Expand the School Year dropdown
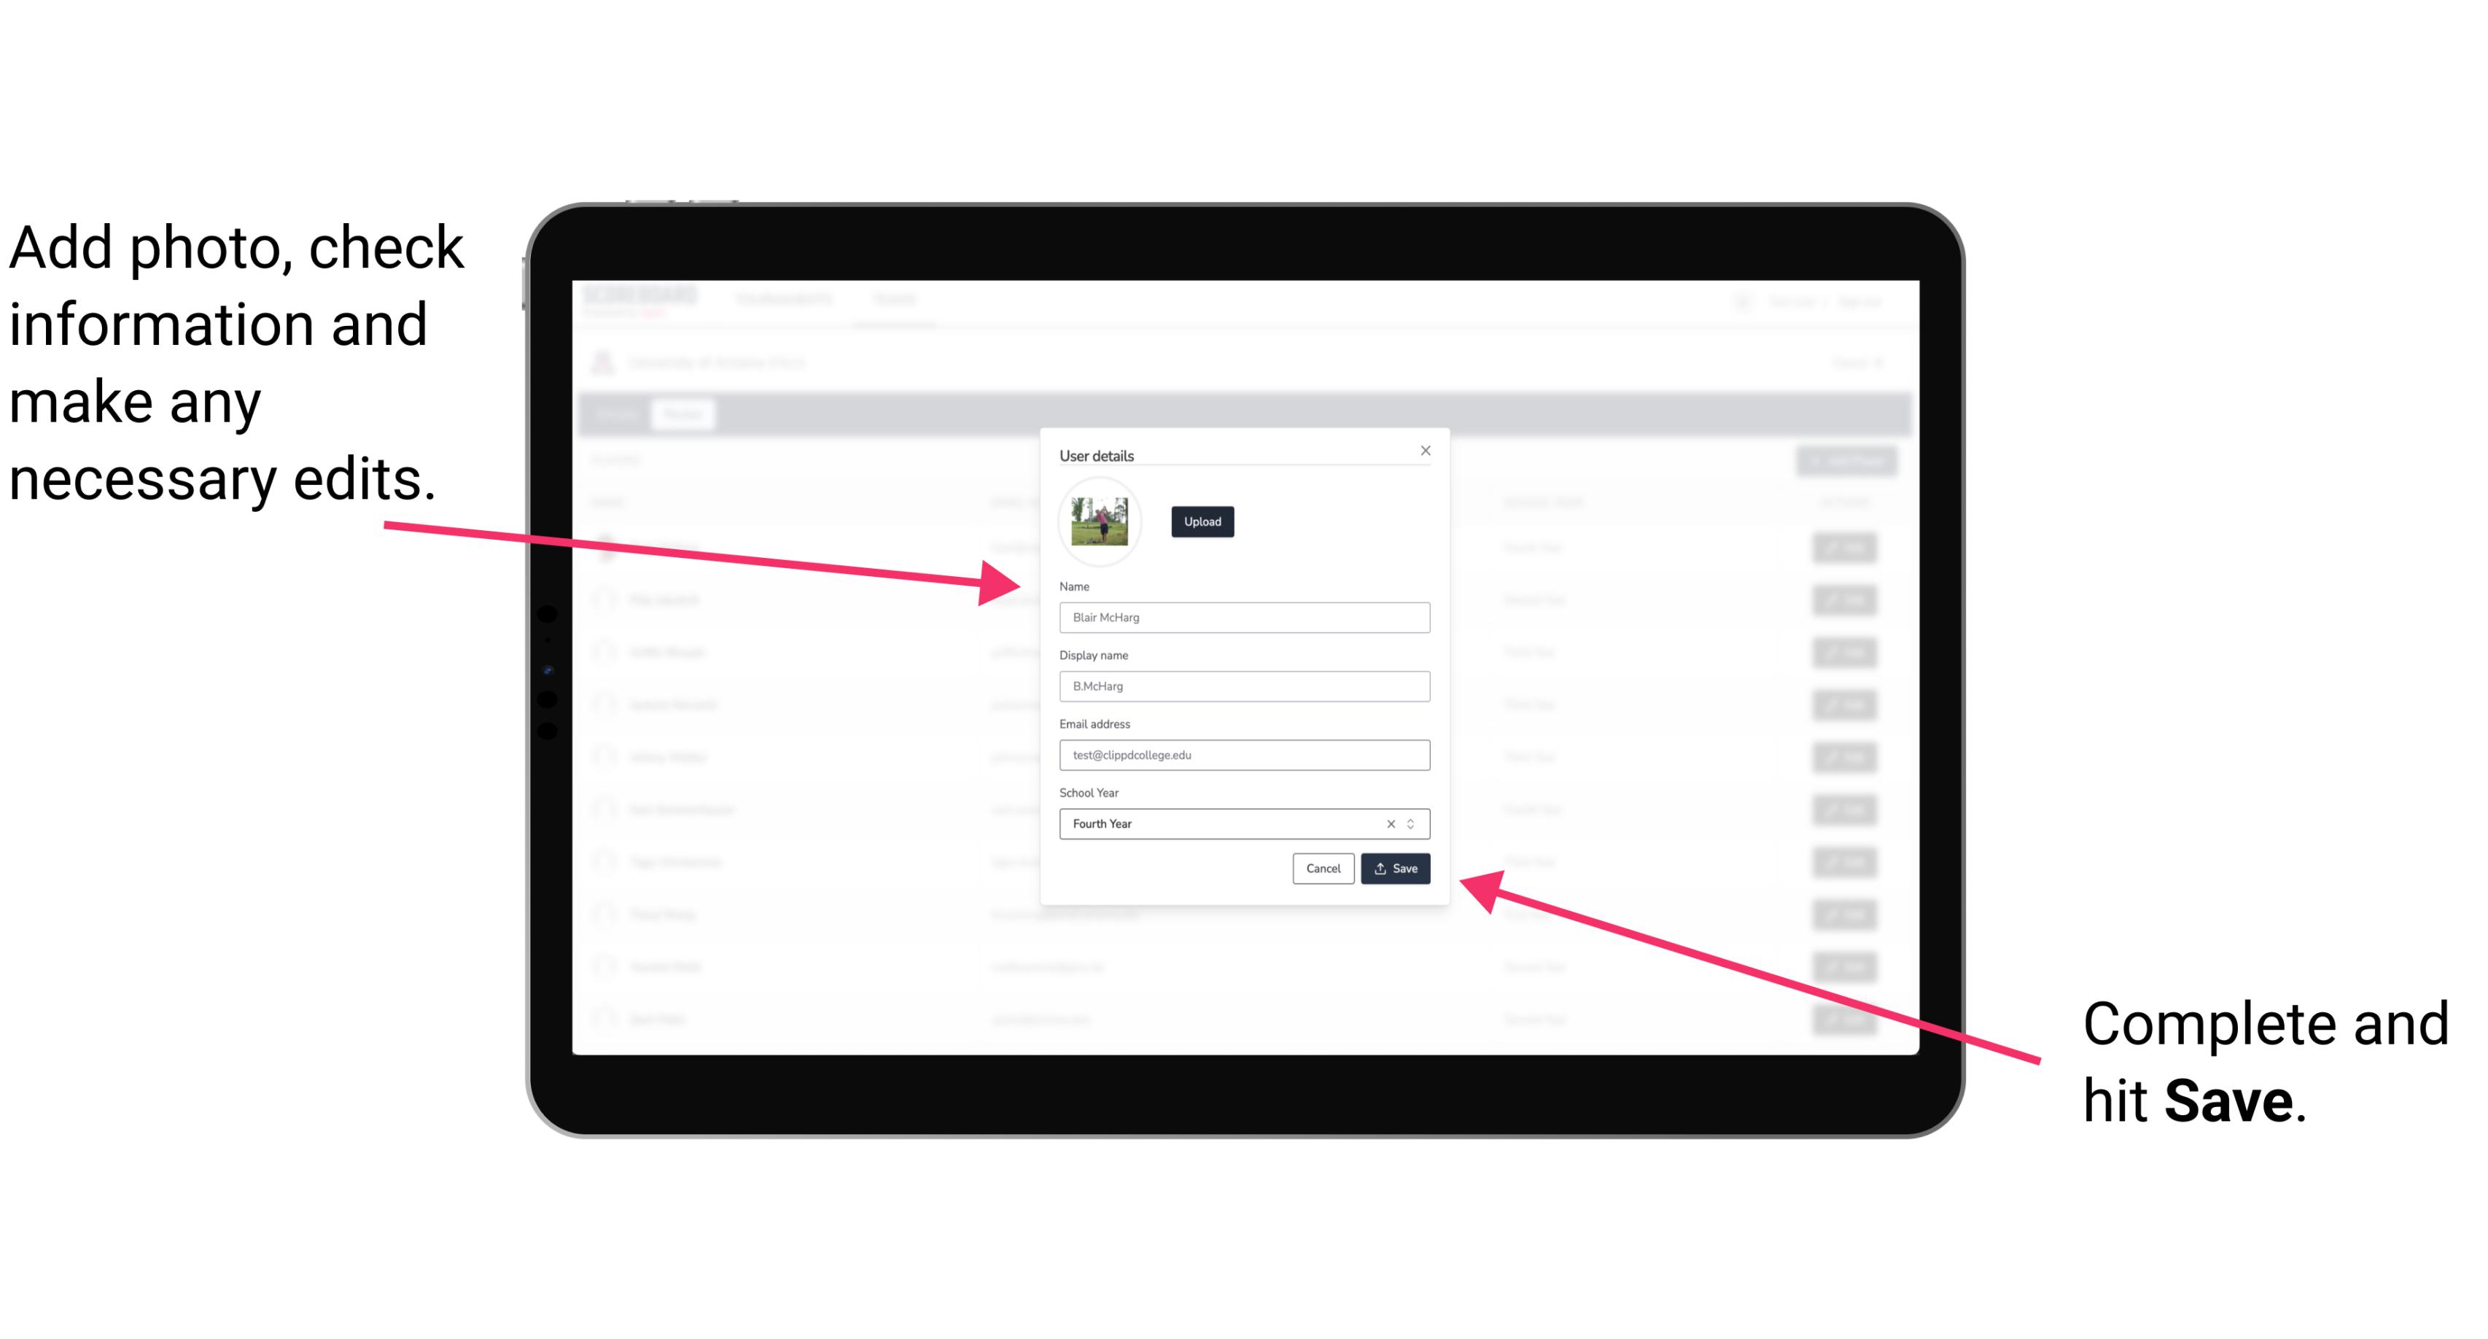This screenshot has width=2488, height=1339. [1415, 823]
